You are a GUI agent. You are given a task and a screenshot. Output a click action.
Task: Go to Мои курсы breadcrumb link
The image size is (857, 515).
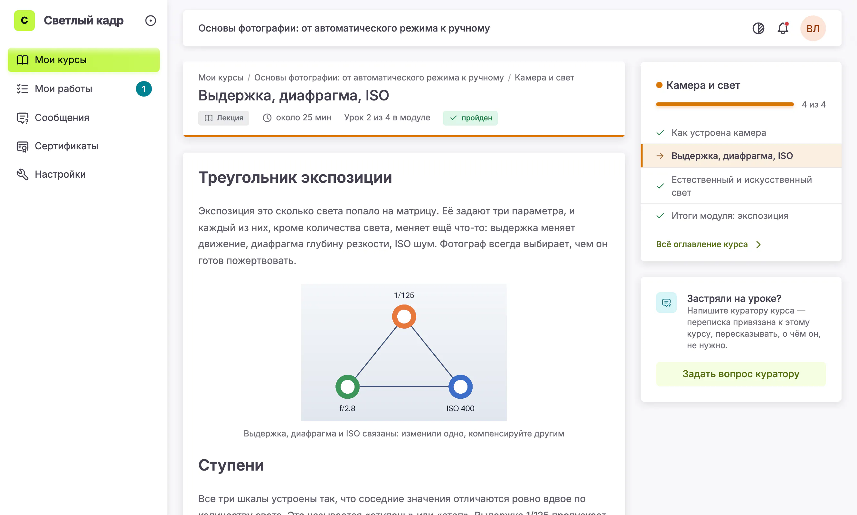[x=221, y=77]
